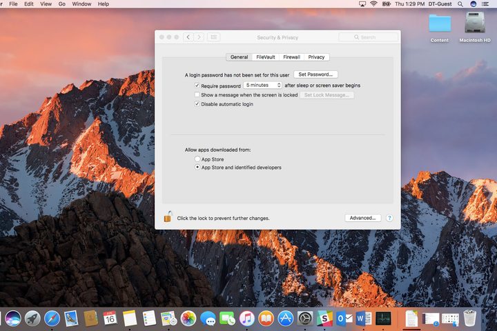
Task: Click the Thu 1:29 PM clock
Action: (x=409, y=4)
